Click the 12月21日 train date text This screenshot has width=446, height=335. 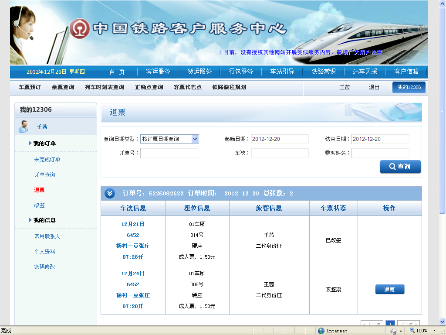[x=133, y=224]
